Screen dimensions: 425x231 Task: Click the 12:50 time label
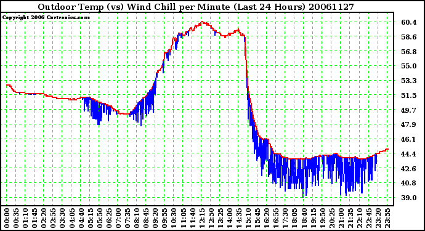[211, 218]
